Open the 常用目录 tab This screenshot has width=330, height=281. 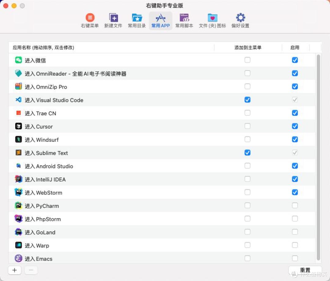[137, 21]
